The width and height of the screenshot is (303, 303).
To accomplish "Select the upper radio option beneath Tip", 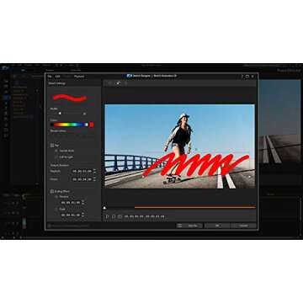I will pyautogui.click(x=56, y=151).
